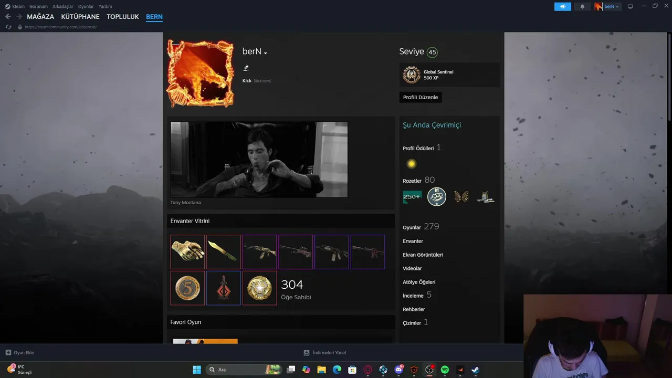Open the Oyunlar 279 games link
The width and height of the screenshot is (672, 378).
pos(421,227)
